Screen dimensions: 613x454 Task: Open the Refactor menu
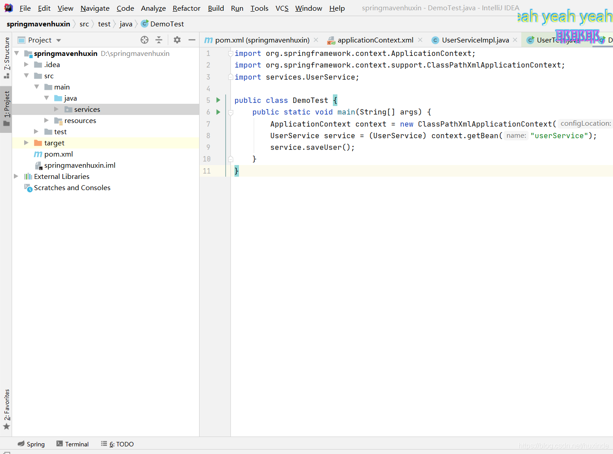pos(187,8)
